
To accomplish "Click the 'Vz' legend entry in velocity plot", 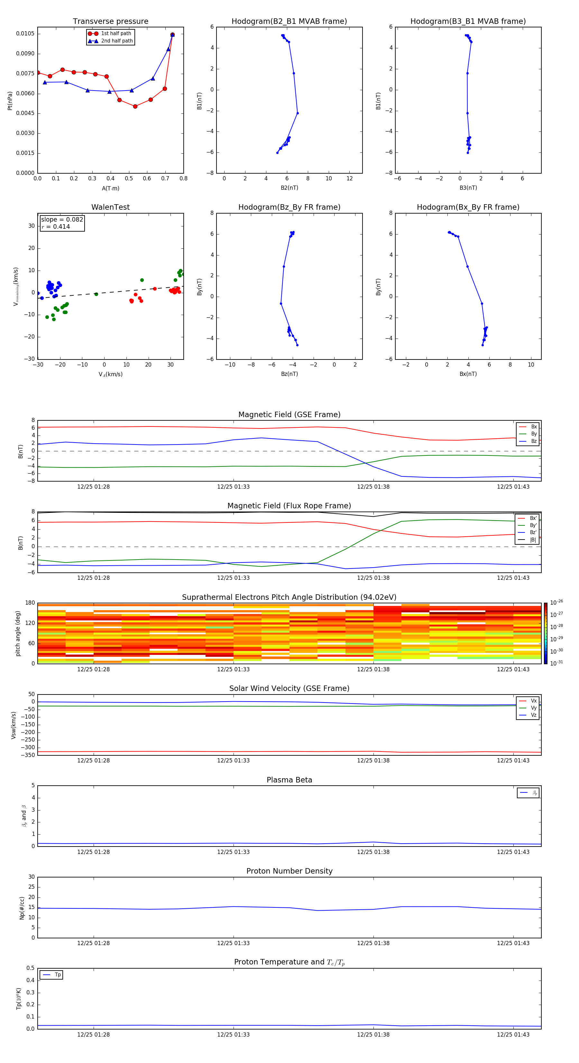I will pos(528,715).
